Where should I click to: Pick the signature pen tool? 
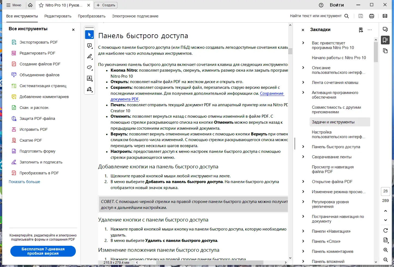[89, 89]
